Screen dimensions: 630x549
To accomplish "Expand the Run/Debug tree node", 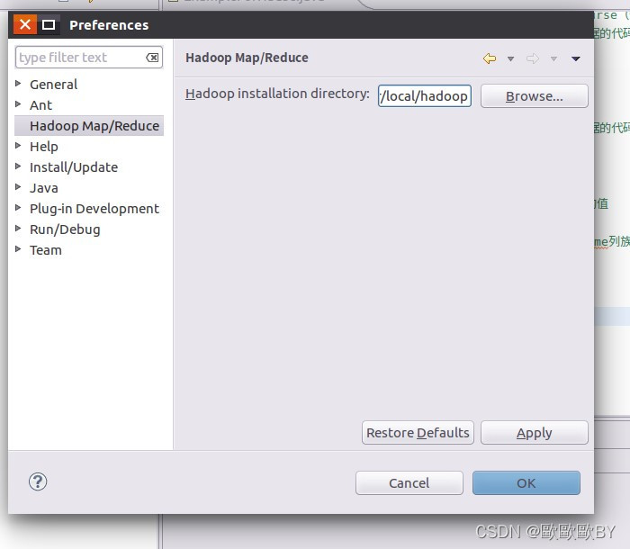I will [18, 229].
